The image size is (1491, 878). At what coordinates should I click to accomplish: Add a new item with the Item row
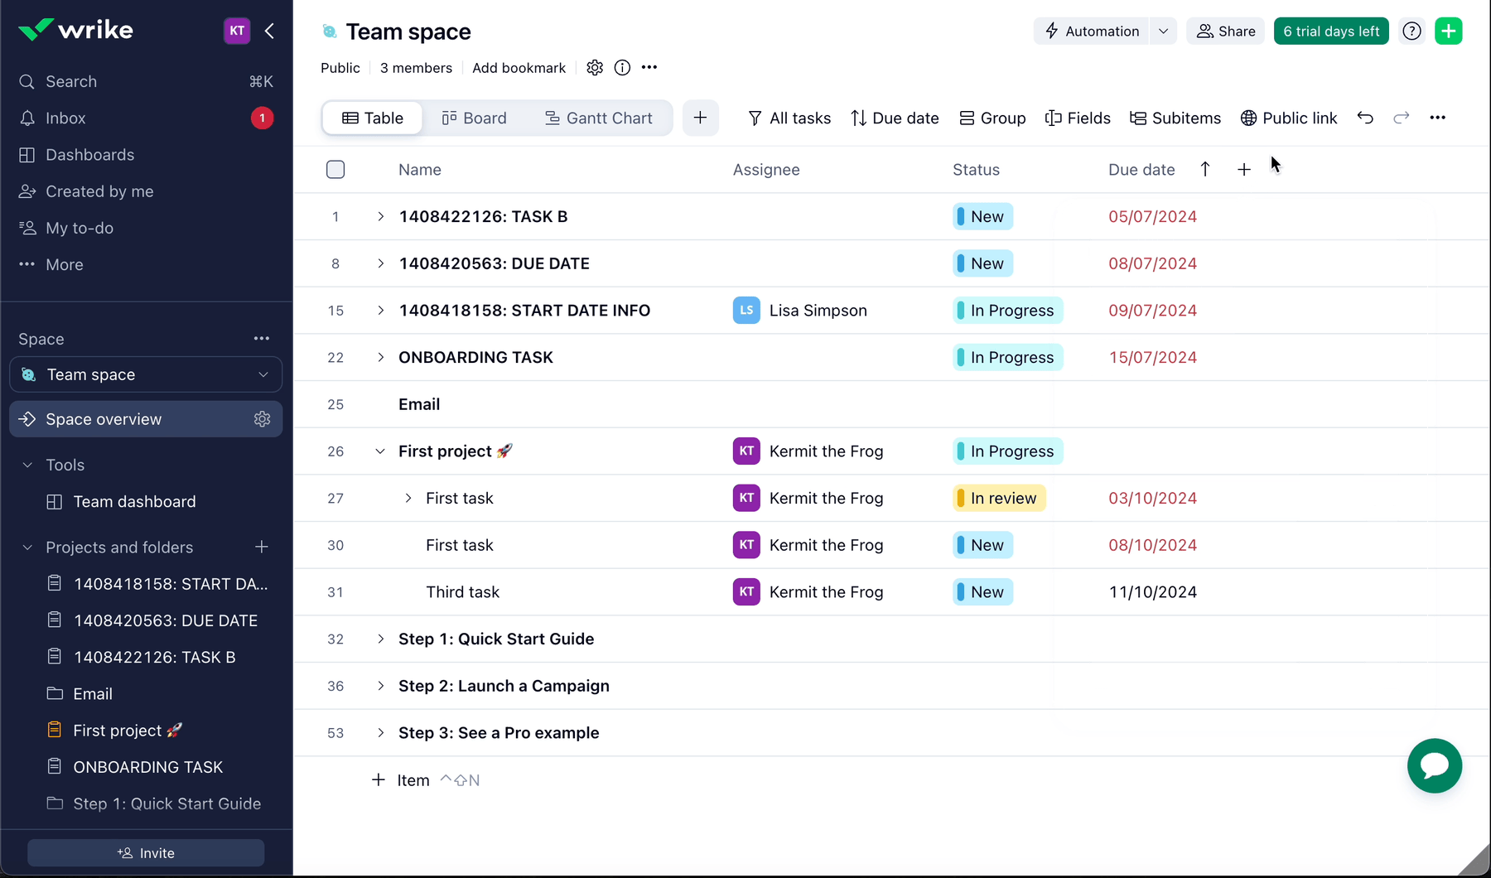[400, 779]
